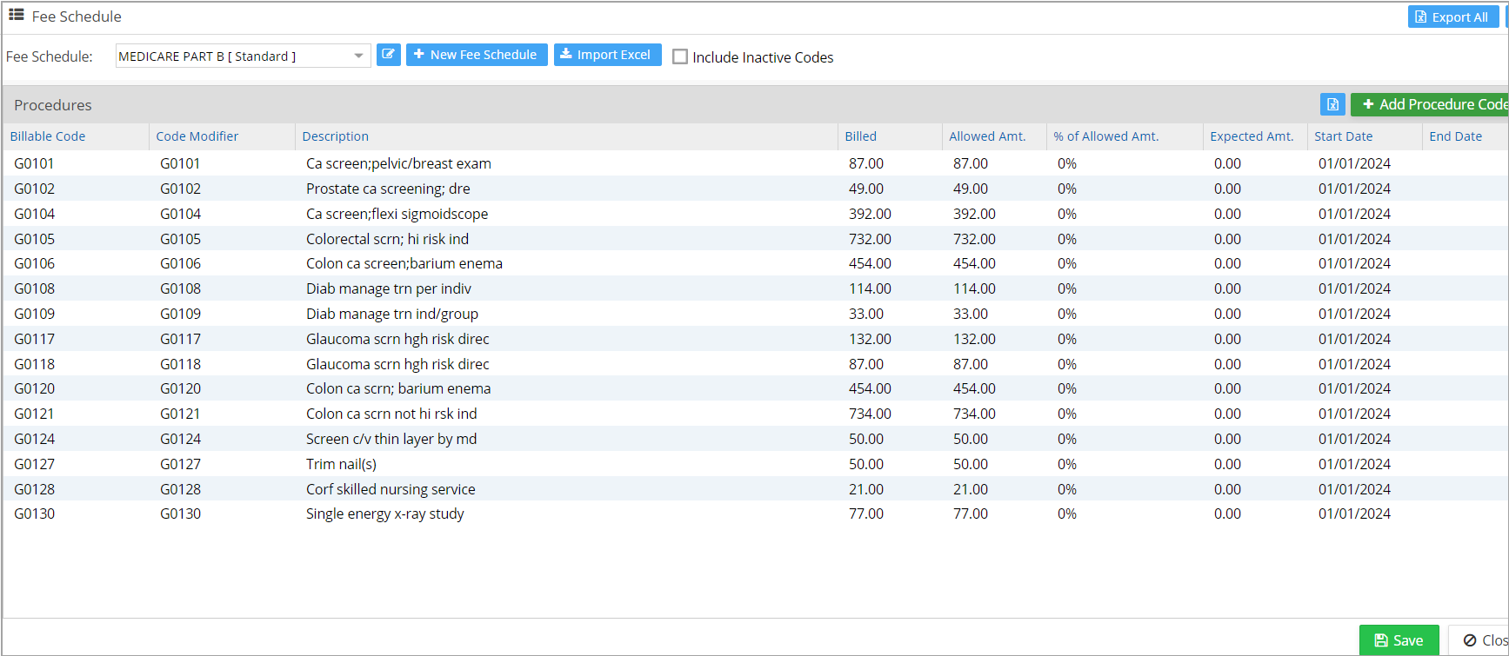Click the Fee Schedule list icon in title
This screenshot has width=1509, height=656.
click(16, 16)
